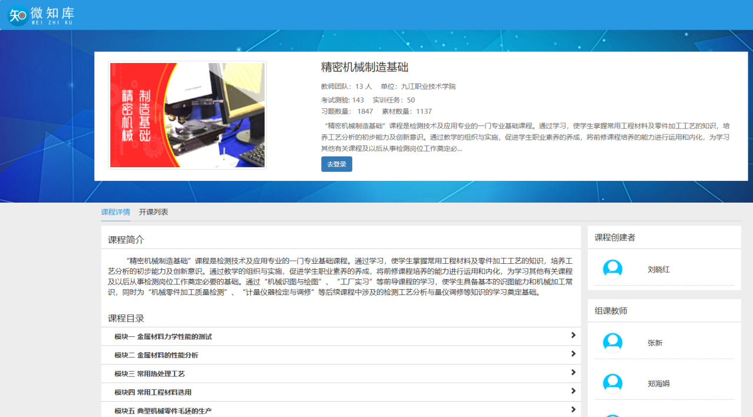Open module 模块一 金属材料力学性能的测试

point(163,337)
